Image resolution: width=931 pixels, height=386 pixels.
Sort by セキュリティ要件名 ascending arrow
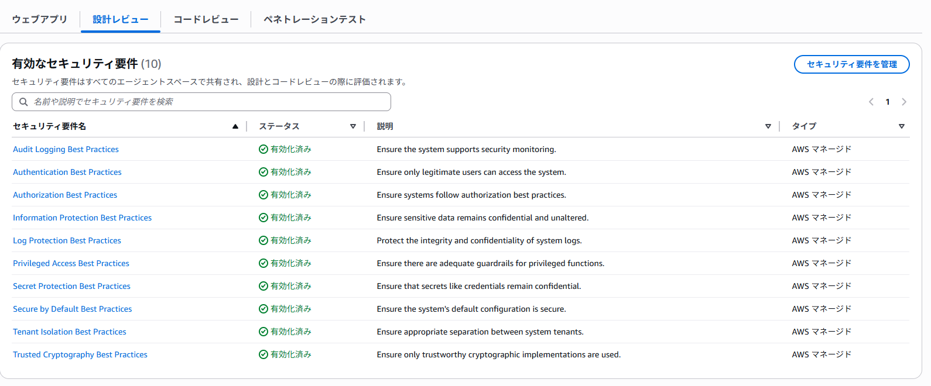click(x=235, y=126)
